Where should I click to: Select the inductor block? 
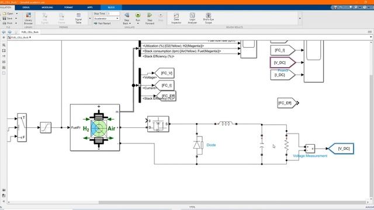(226, 124)
